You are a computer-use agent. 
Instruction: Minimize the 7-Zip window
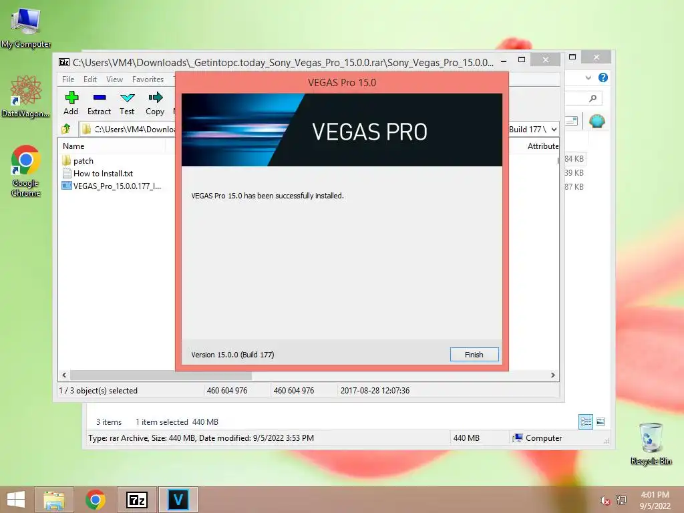point(504,61)
